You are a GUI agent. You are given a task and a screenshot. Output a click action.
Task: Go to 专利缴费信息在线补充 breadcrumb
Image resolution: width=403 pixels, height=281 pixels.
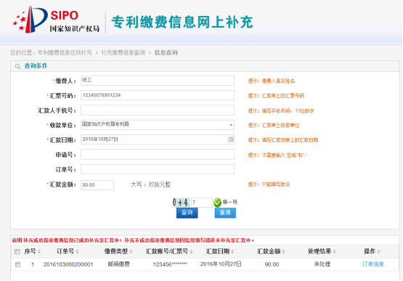[x=65, y=53]
